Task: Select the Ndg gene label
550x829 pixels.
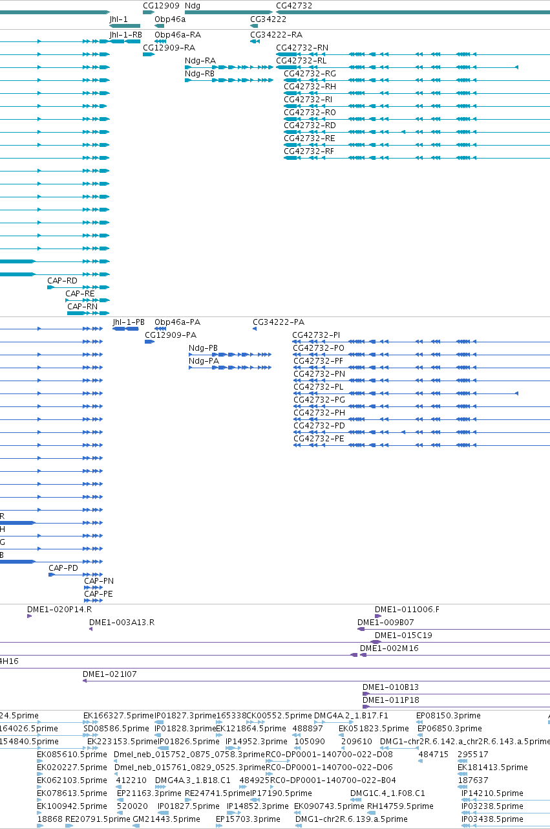Action: 193,6
